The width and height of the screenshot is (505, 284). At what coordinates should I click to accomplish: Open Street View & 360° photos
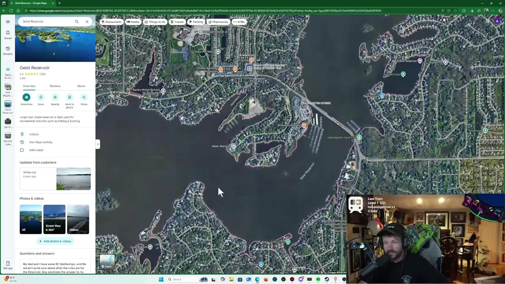click(54, 219)
